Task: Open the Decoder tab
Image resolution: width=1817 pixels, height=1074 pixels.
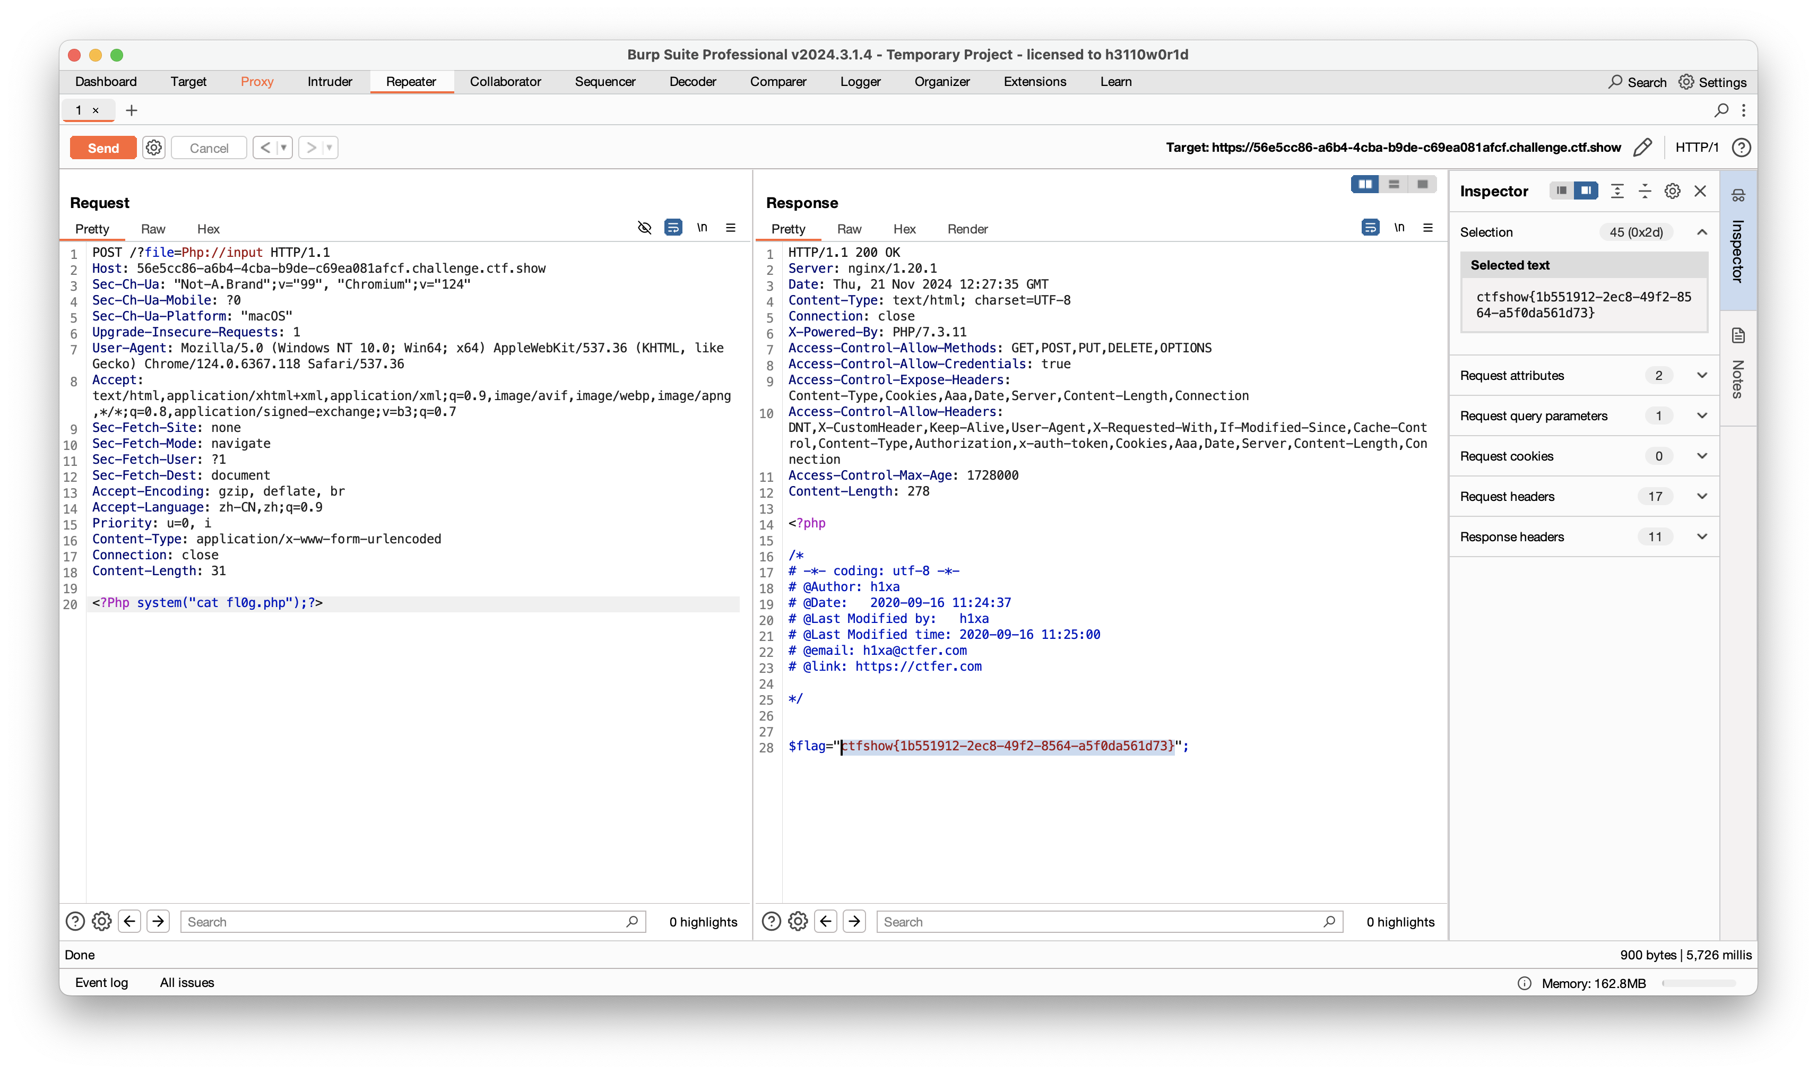Action: 692,82
